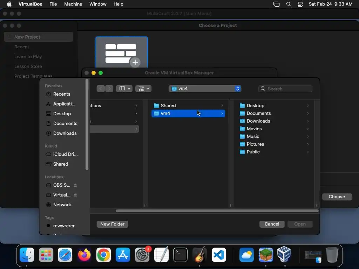Select Desktop in Favorites sidebar
The width and height of the screenshot is (359, 269).
(62, 114)
